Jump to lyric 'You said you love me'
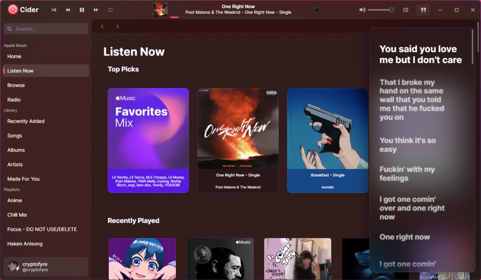The width and height of the screenshot is (481, 280). 421,54
